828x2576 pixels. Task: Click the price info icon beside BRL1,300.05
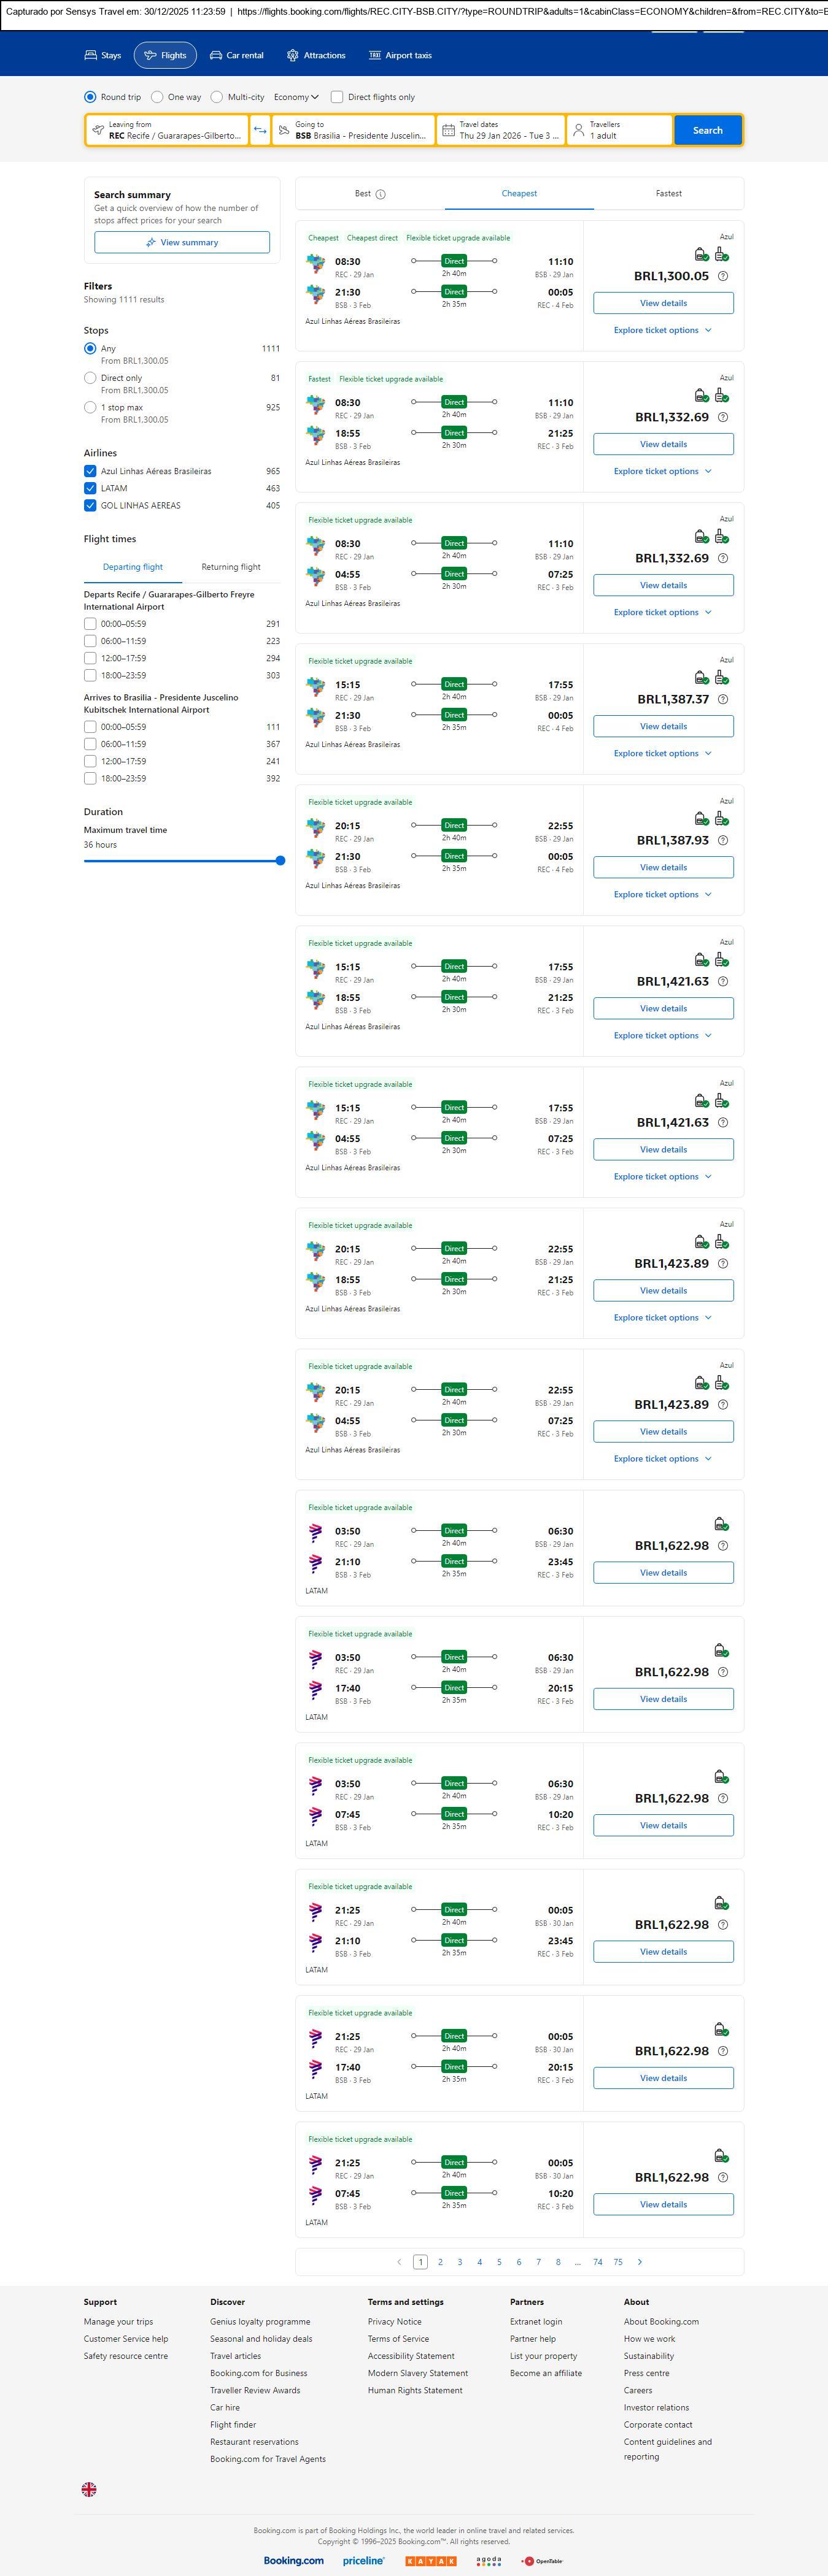[x=723, y=276]
